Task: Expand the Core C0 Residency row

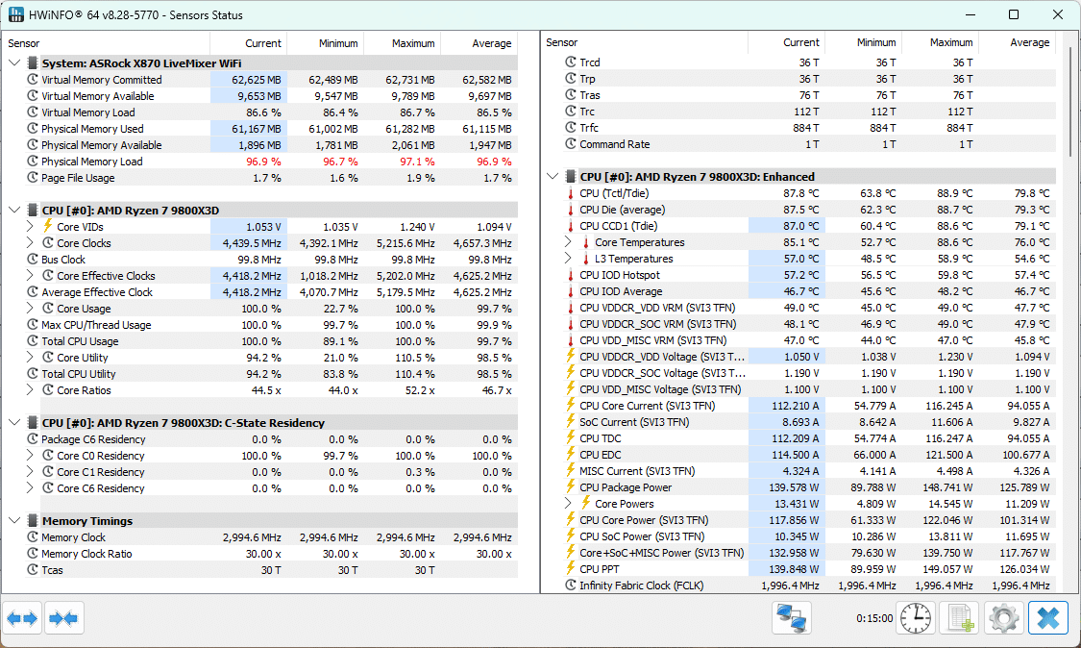Action: [x=30, y=456]
